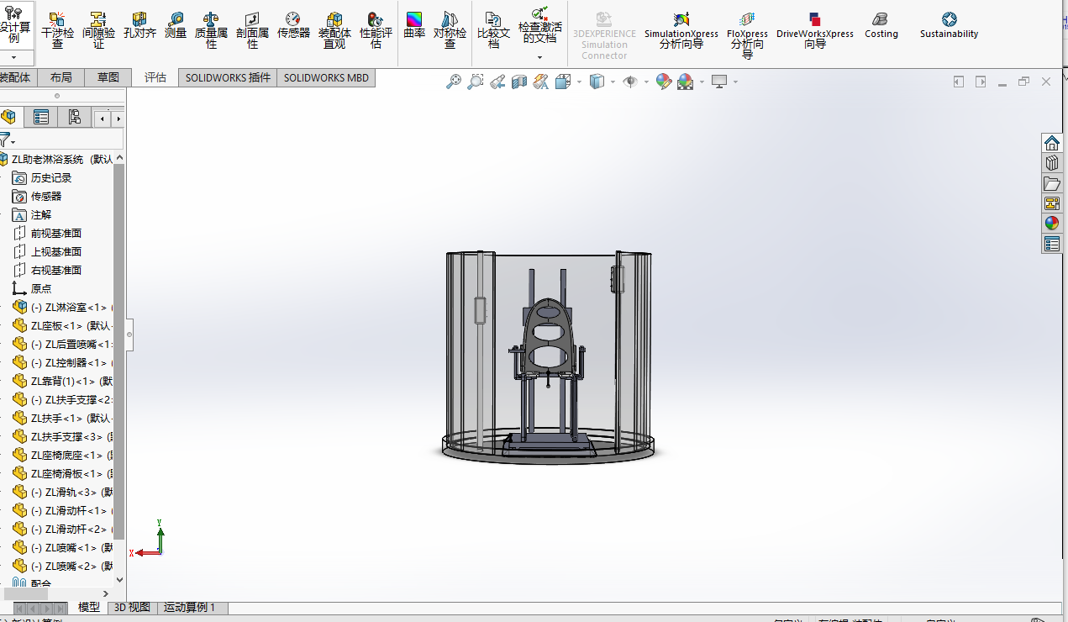Open the SOLIDWORKS 插件 tab
Image resolution: width=1068 pixels, height=622 pixels.
(228, 77)
